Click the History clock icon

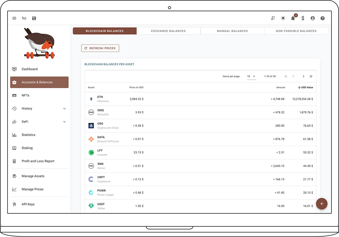(14, 108)
